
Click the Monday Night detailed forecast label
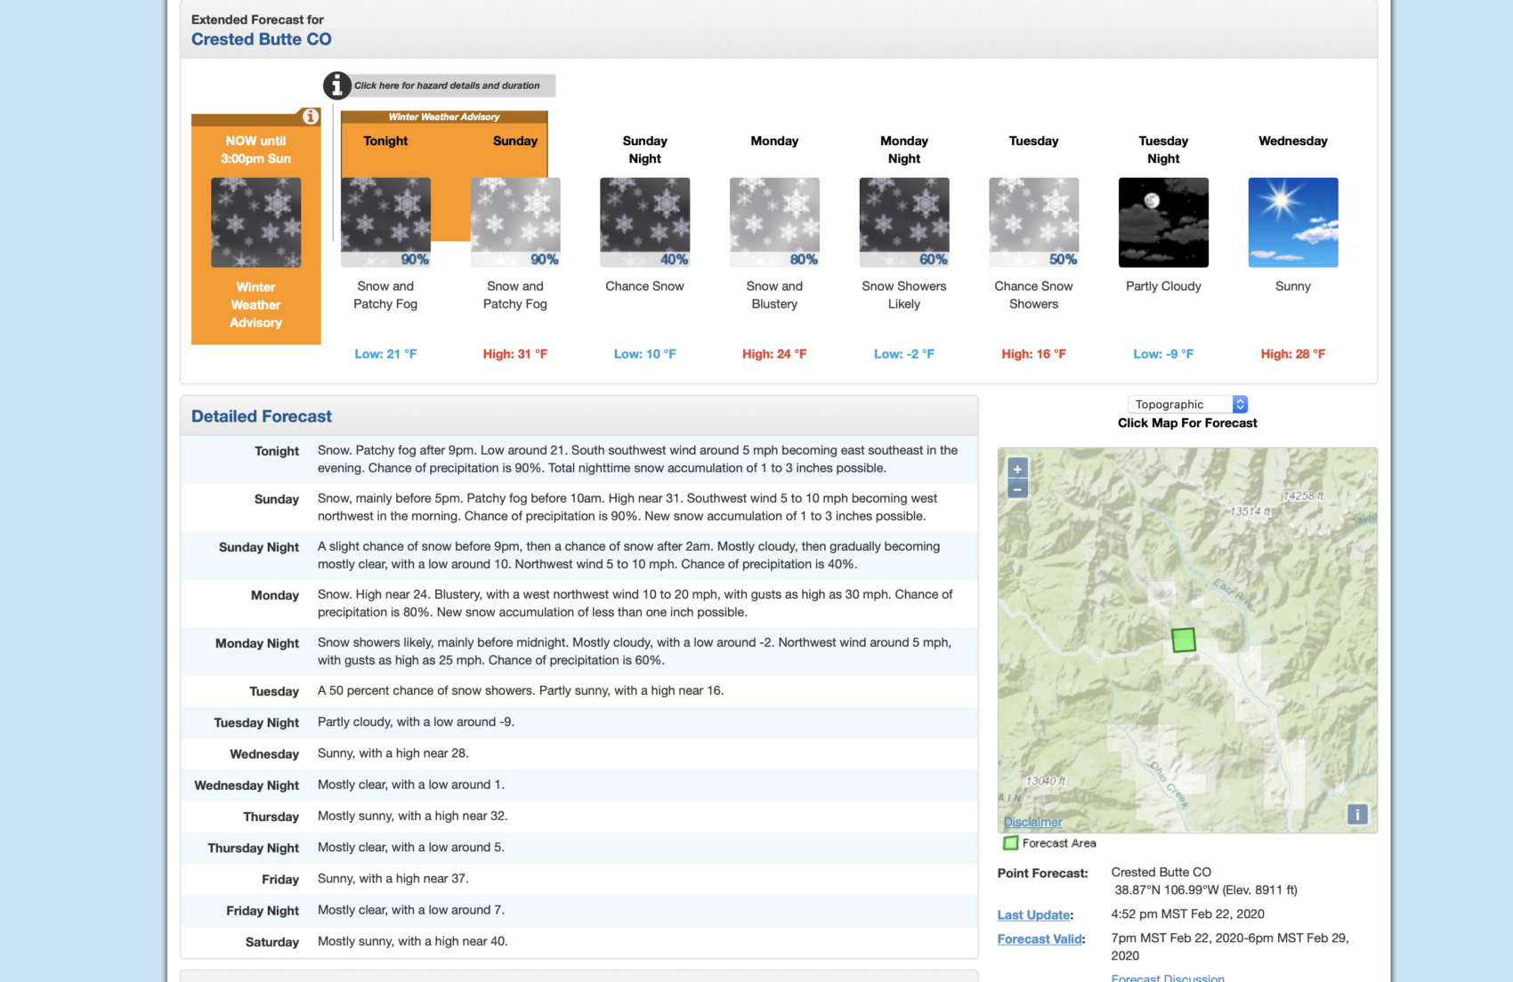(x=257, y=643)
